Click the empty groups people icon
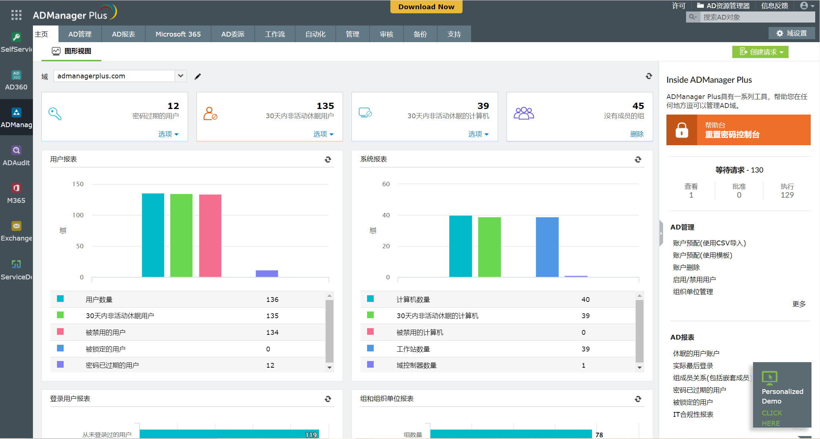Screen dimensions: 820x439 [x=524, y=113]
